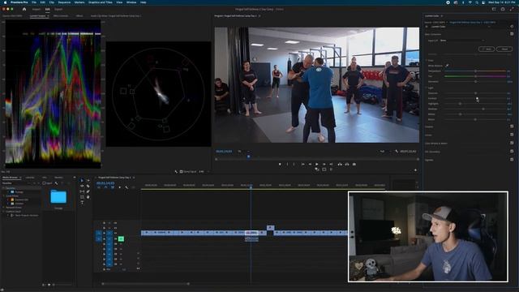Click Mark In in the Program monitor

287,164
